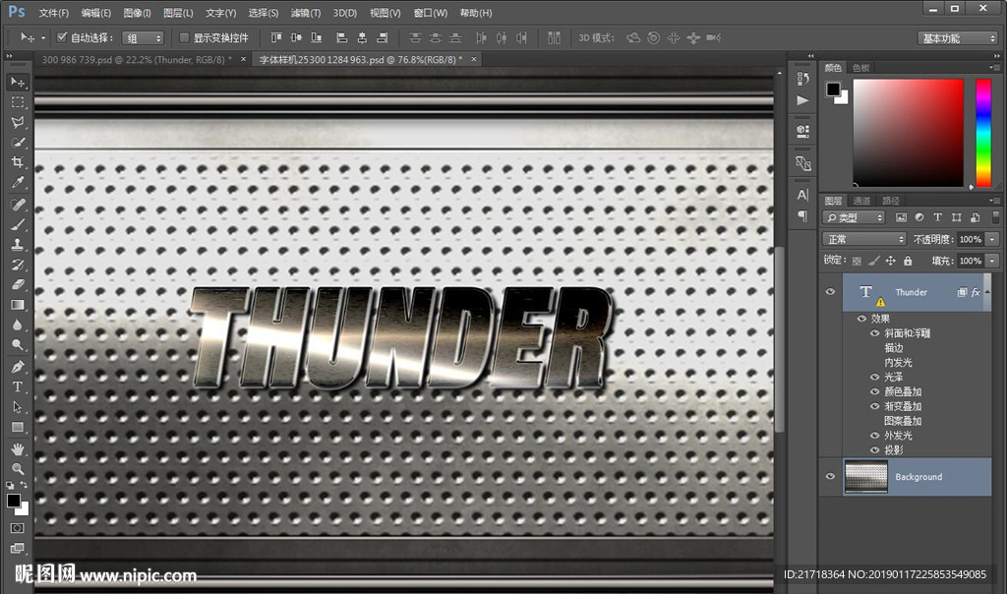
Task: Filter layers by type layers (T icon)
Action: tap(937, 217)
